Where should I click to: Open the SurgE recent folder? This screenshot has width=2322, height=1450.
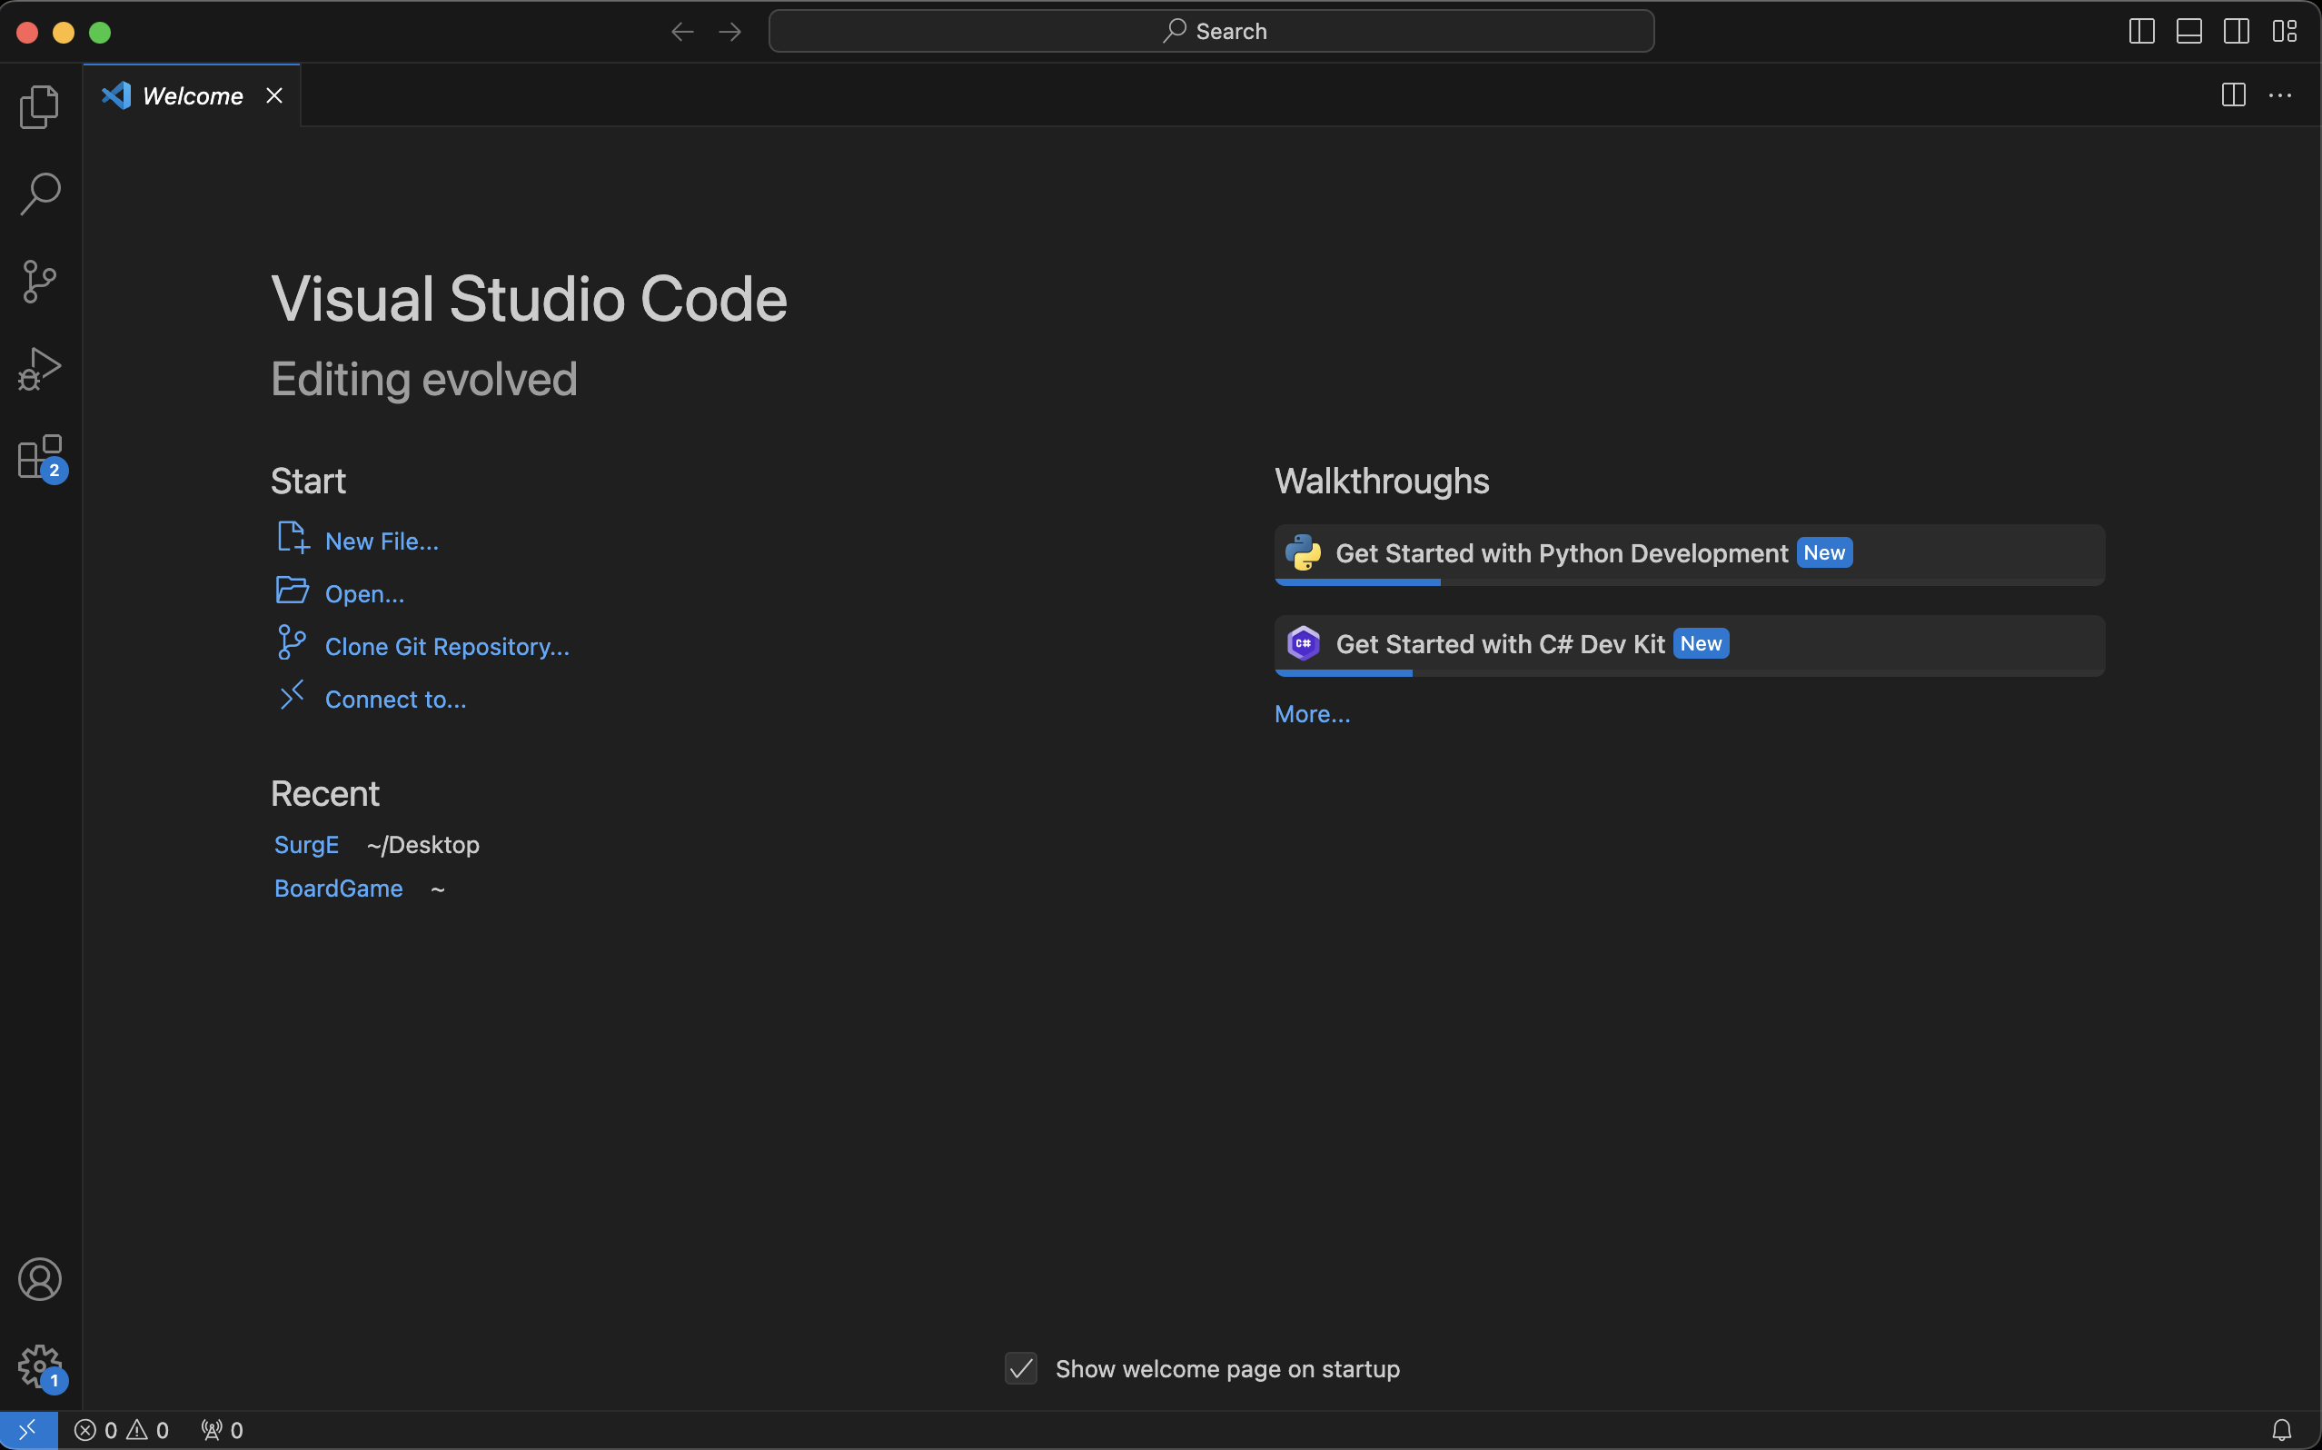pyautogui.click(x=306, y=845)
